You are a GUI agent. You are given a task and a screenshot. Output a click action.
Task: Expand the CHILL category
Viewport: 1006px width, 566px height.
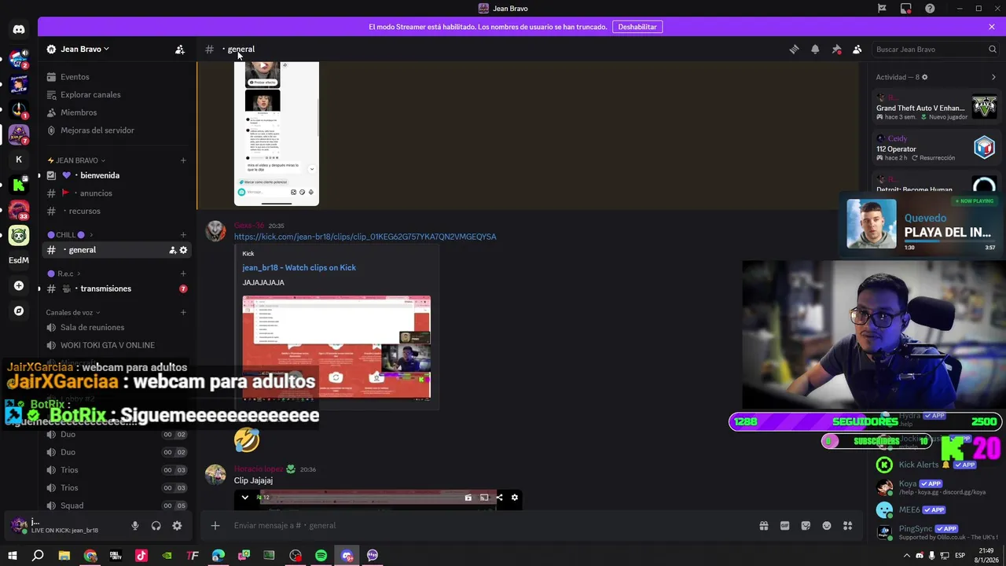pos(70,234)
